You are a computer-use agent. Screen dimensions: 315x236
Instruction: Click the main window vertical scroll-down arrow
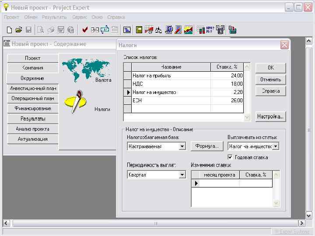pos(309,216)
